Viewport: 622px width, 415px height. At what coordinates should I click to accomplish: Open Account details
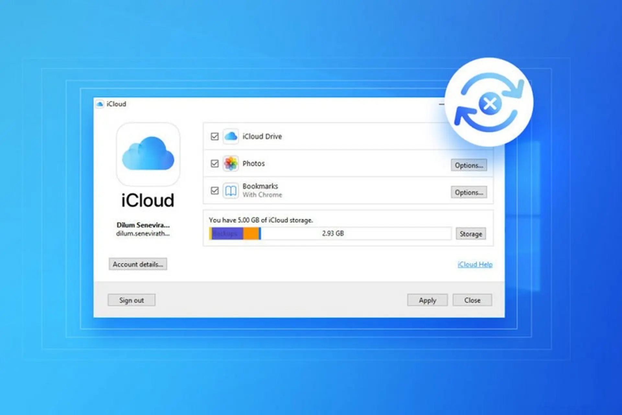pos(138,264)
